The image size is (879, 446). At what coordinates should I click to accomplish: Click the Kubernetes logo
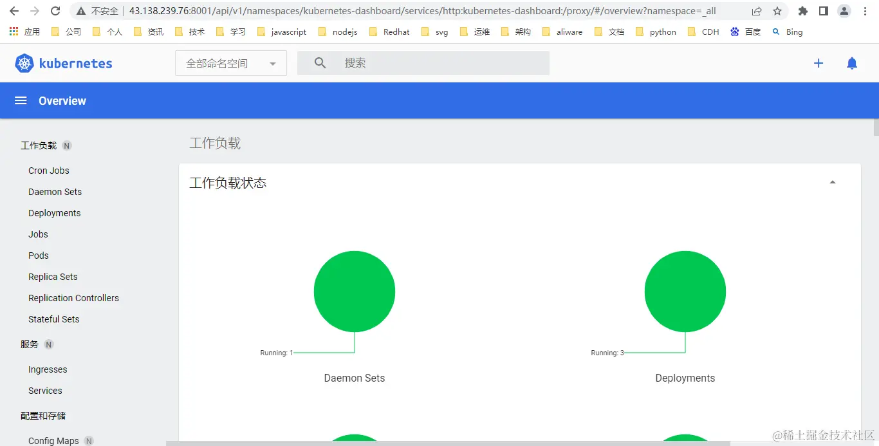pos(63,63)
